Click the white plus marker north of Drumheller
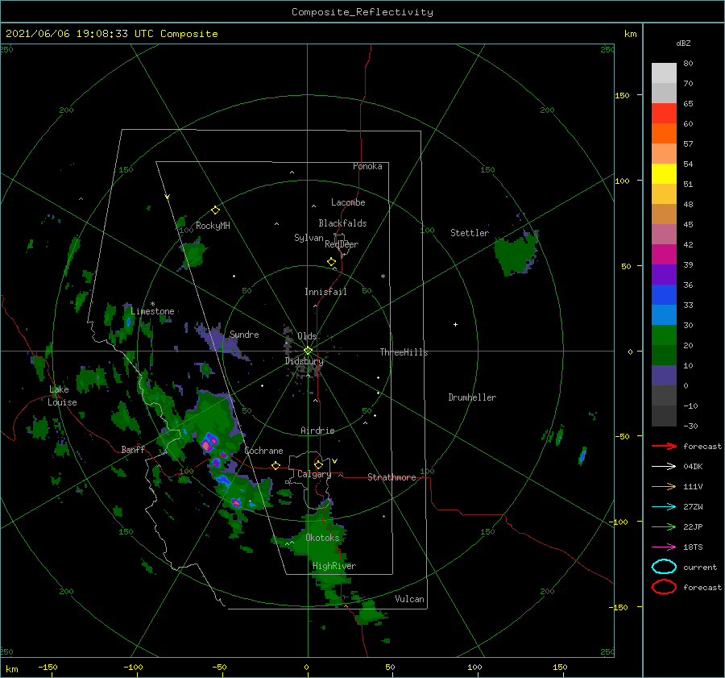 [455, 324]
